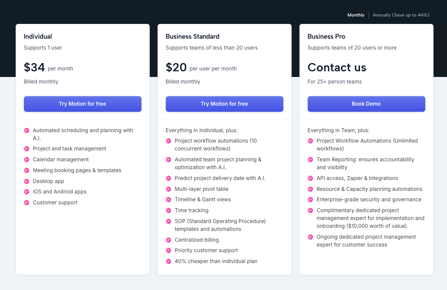This screenshot has height=290, width=447.
Task: Click the checkmark beside Automated scheduling and planning
Action: [x=27, y=130]
